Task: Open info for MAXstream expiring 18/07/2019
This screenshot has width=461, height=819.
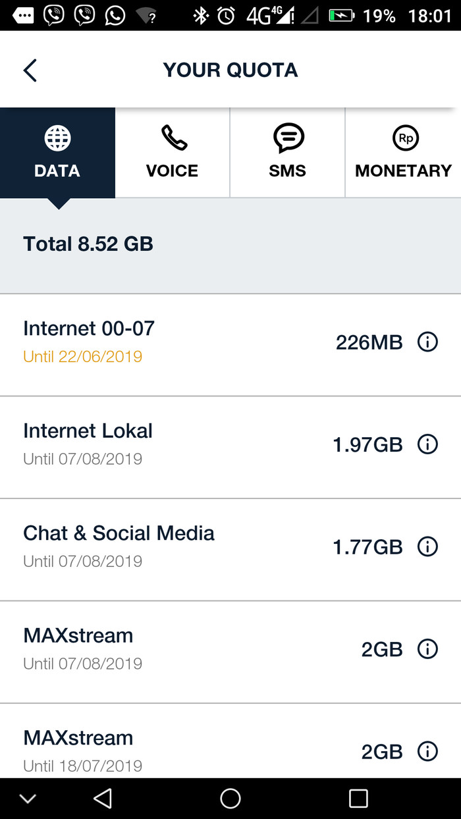Action: (427, 751)
